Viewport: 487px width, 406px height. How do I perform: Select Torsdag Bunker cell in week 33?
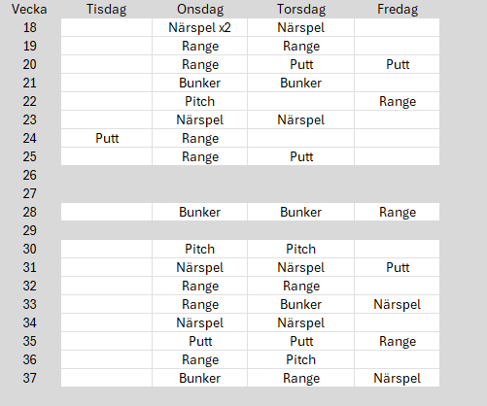coord(300,304)
